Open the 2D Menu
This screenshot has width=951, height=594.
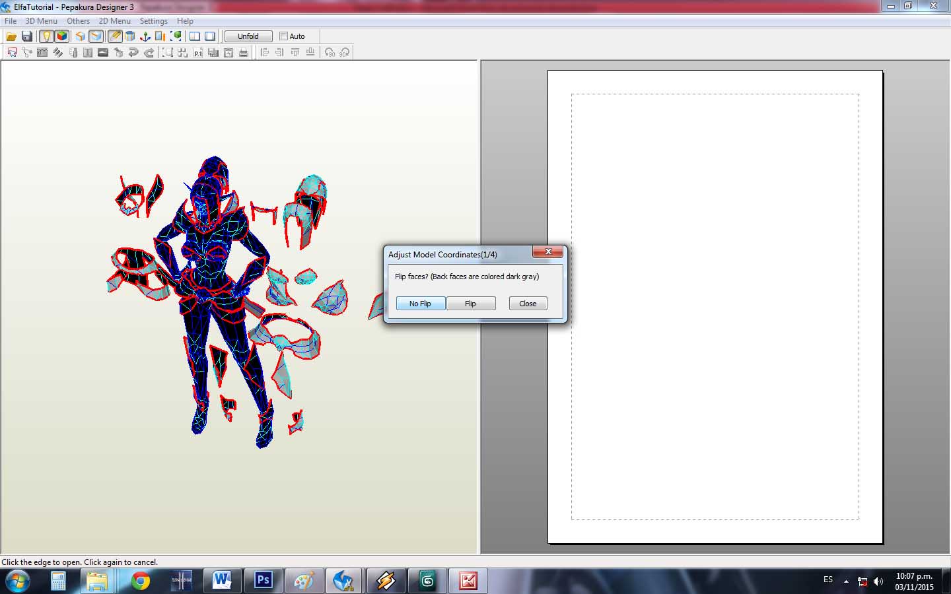pos(115,21)
